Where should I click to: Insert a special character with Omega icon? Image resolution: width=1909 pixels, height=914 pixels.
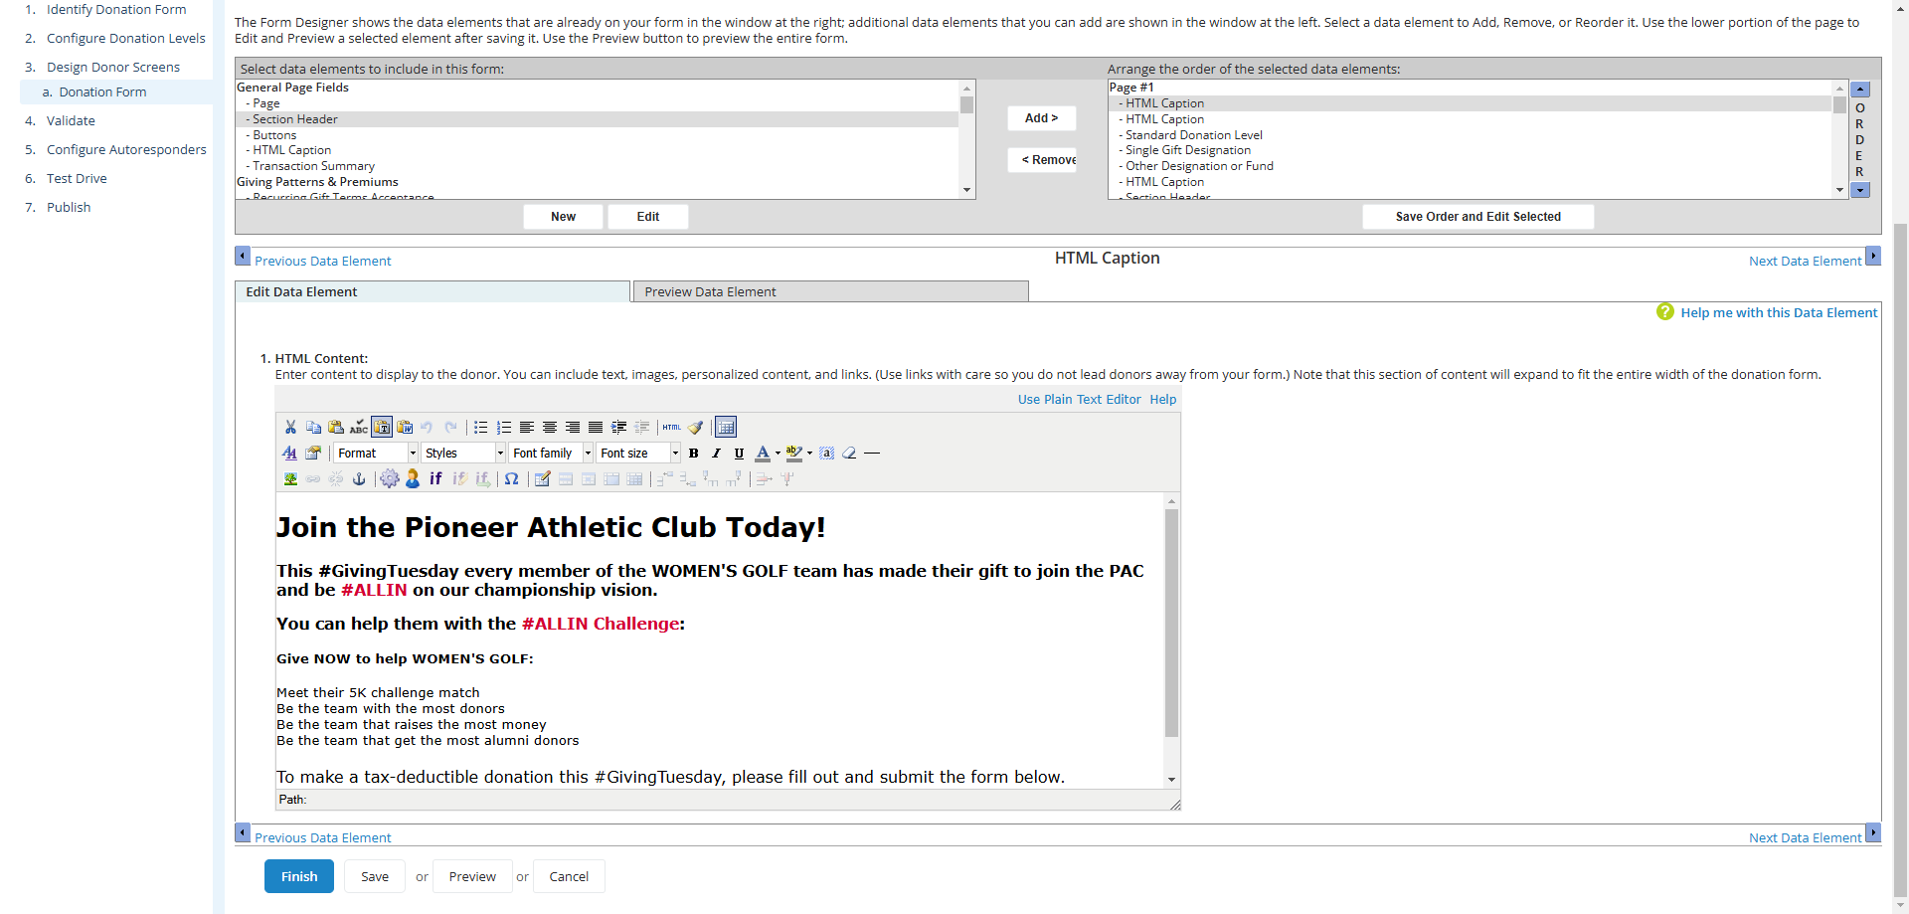tap(511, 478)
